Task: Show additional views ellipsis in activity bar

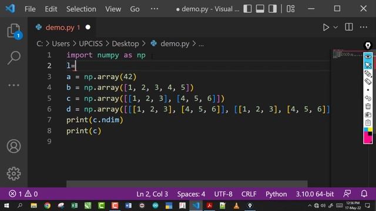Action: tap(14, 85)
